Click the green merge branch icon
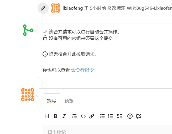The width and height of the screenshot is (172, 134). [x=28, y=30]
